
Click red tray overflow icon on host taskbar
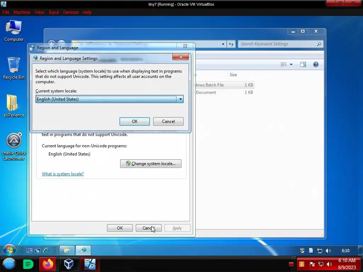pyautogui.click(x=291, y=264)
